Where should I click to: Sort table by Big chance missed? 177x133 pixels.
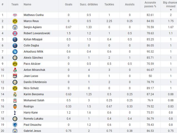click(x=170, y=4)
